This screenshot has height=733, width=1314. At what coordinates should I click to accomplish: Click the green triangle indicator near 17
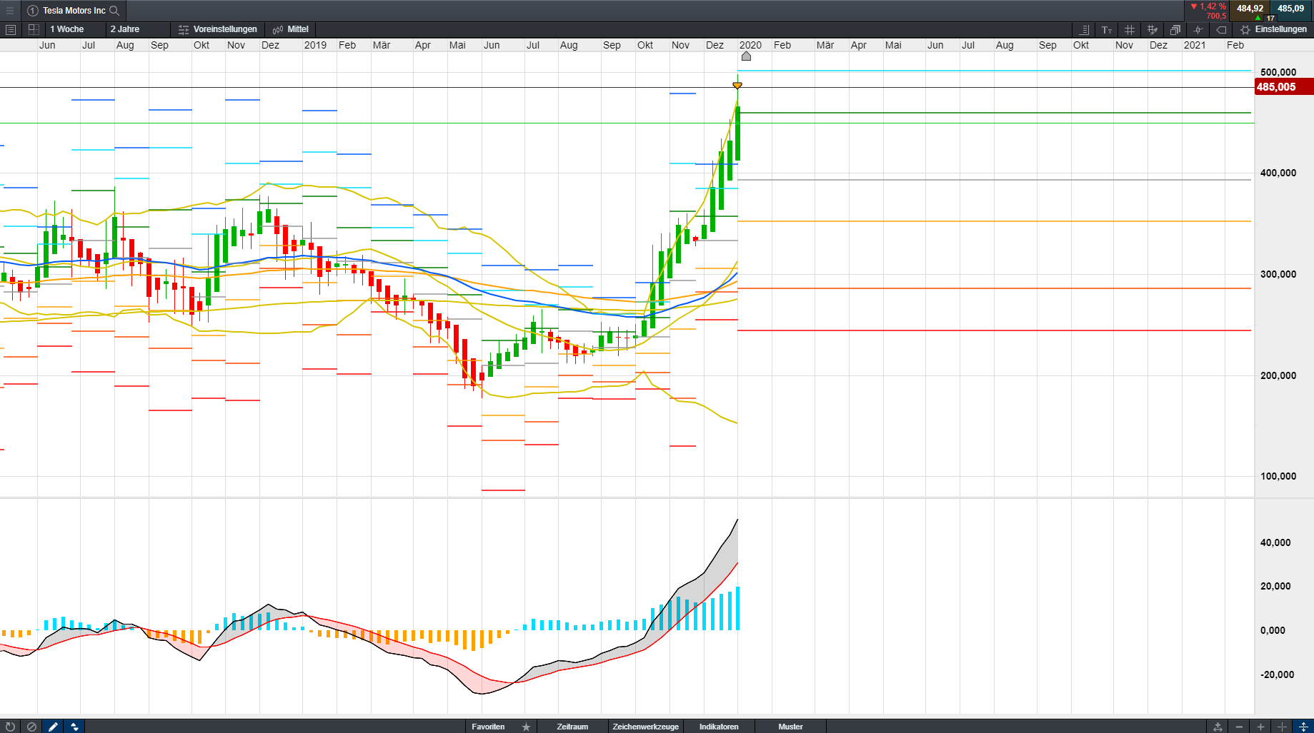tap(1258, 18)
